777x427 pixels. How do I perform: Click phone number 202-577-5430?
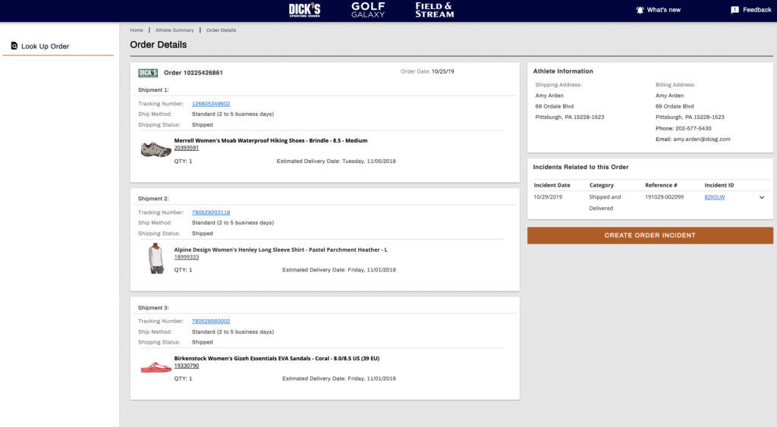[x=694, y=128]
